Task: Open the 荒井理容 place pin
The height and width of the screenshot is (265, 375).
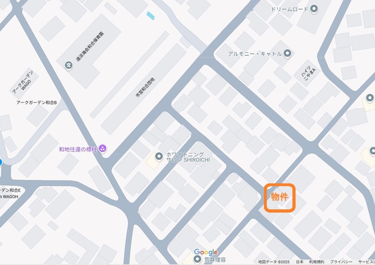Action: point(197,259)
